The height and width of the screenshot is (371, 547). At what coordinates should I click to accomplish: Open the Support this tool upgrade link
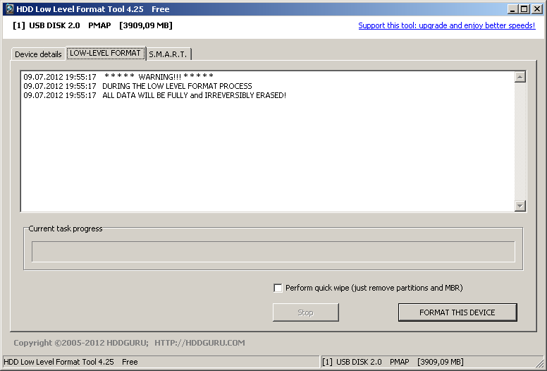tap(446, 25)
